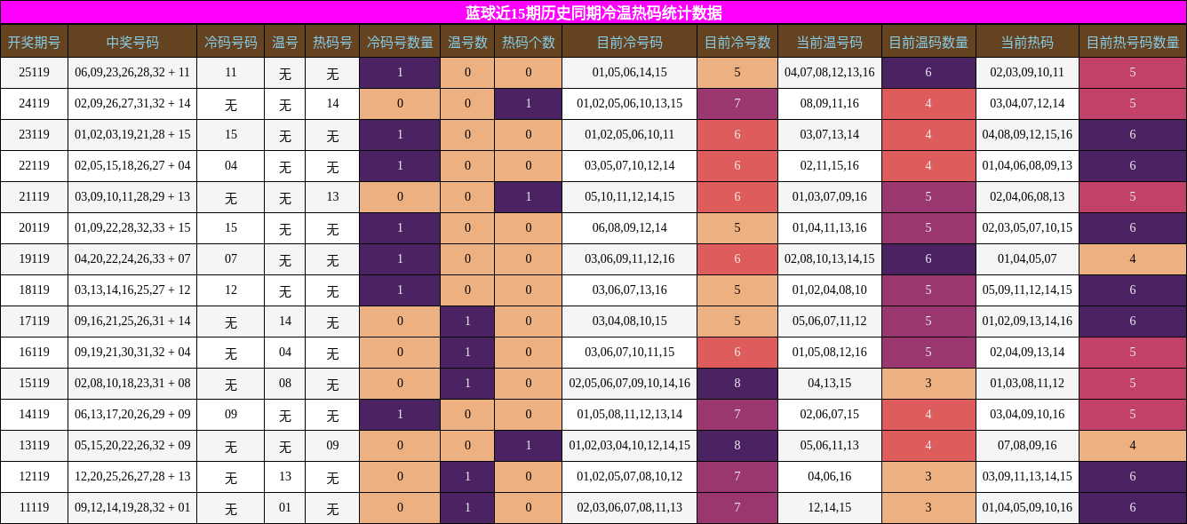The height and width of the screenshot is (524, 1187).
Task: Select period number 20119
Action: coord(34,228)
